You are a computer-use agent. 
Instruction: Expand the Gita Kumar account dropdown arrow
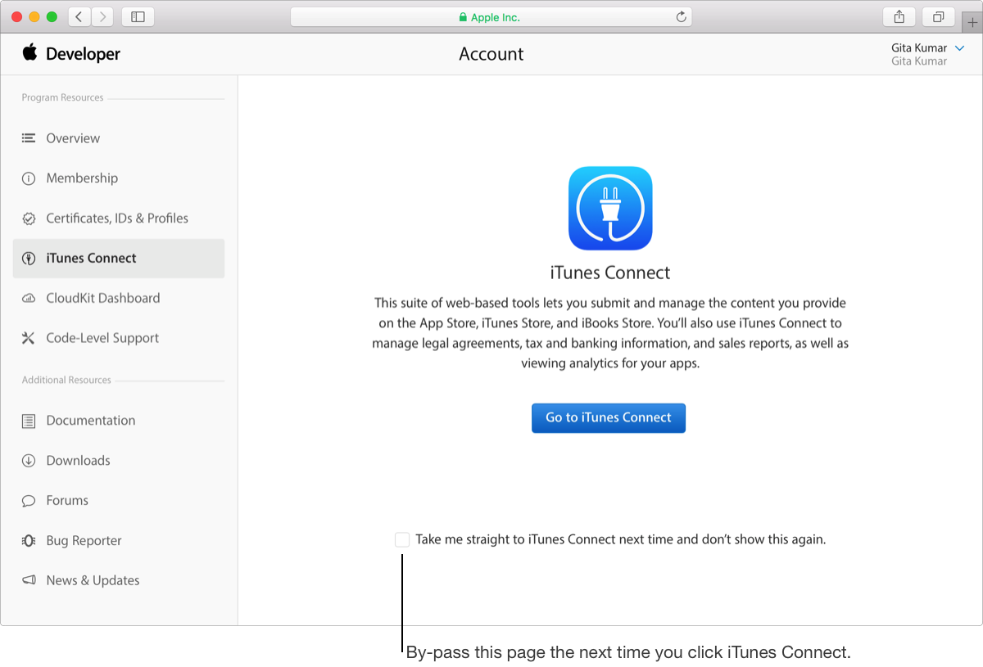[959, 48]
